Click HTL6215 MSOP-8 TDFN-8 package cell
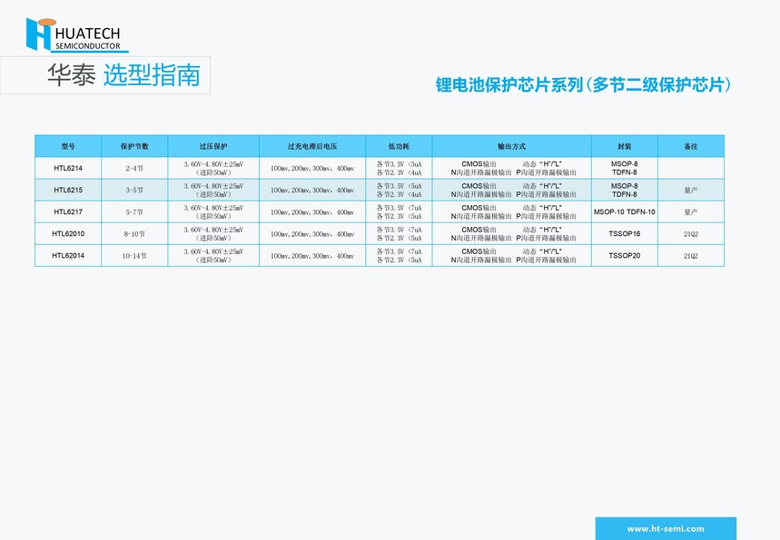 pyautogui.click(x=625, y=190)
